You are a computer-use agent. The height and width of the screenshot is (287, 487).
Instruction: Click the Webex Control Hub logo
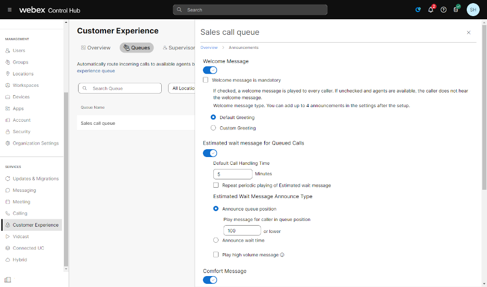tap(50, 10)
